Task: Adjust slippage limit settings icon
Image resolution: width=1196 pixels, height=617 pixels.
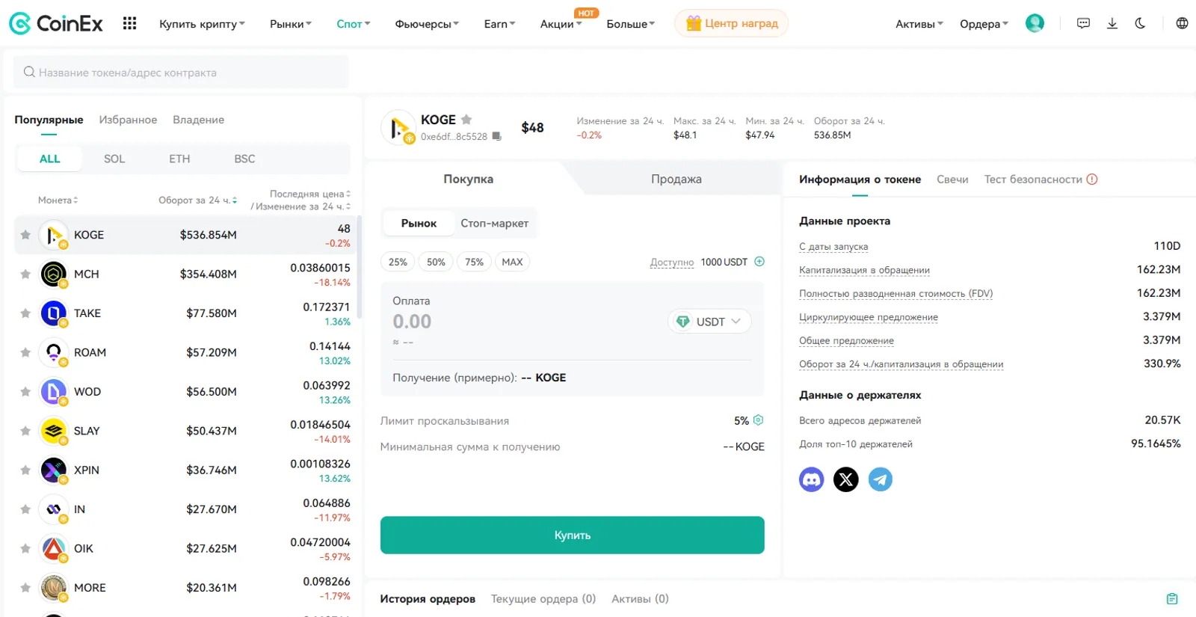Action: point(759,420)
